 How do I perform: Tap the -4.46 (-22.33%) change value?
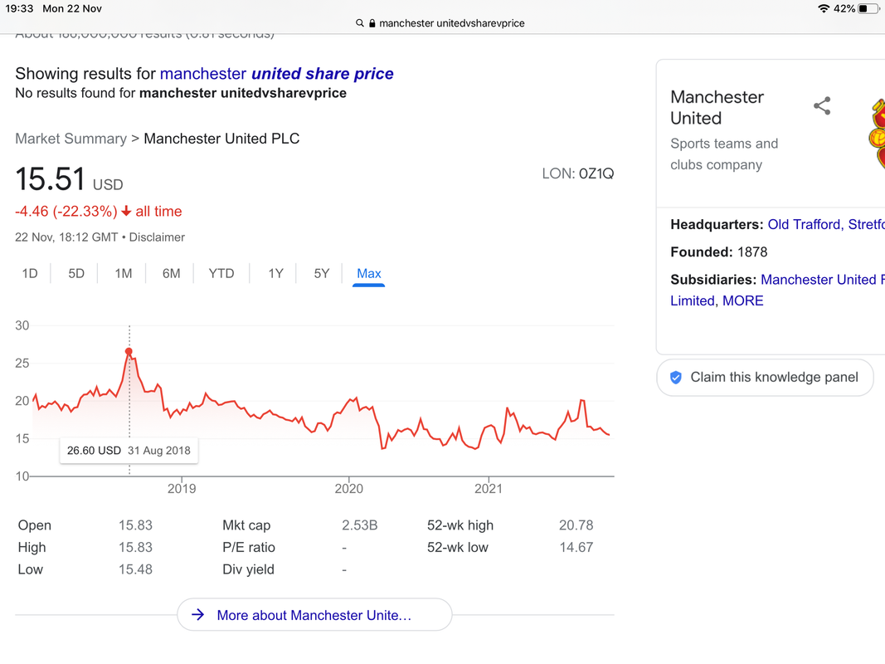(66, 211)
